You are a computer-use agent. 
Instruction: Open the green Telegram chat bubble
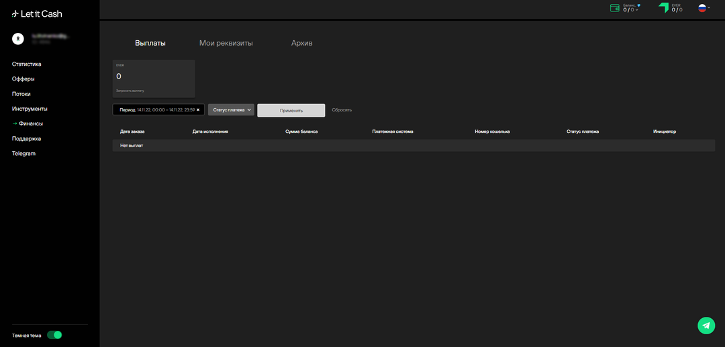(706, 326)
